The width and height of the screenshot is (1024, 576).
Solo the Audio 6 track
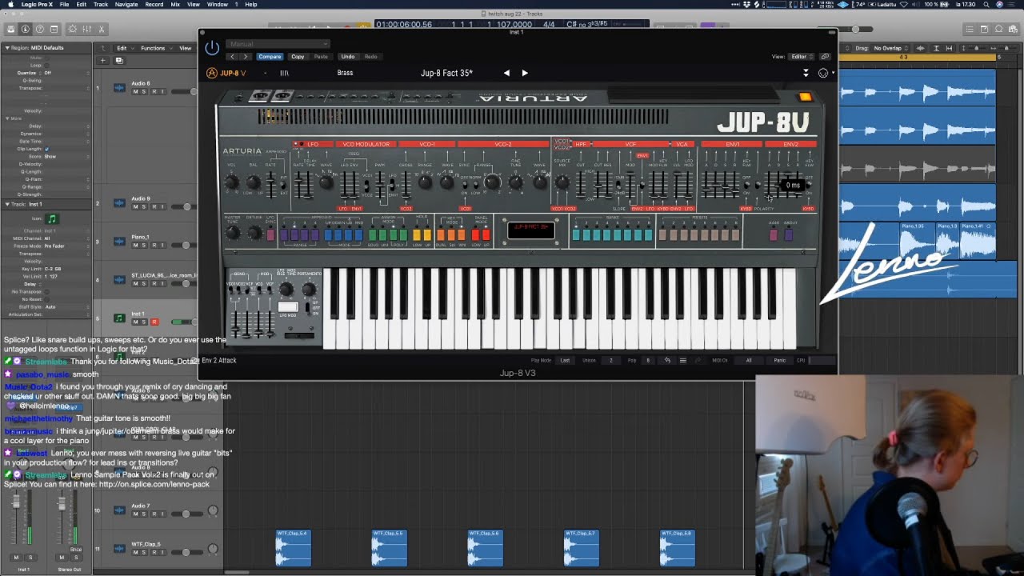point(144,91)
